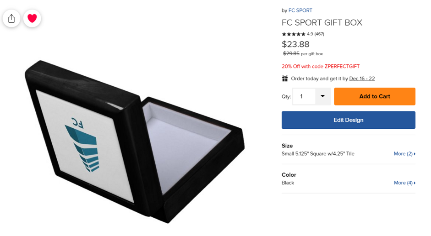This screenshot has width=431, height=236.
Task: Expand More (4) color options
Action: point(404,183)
